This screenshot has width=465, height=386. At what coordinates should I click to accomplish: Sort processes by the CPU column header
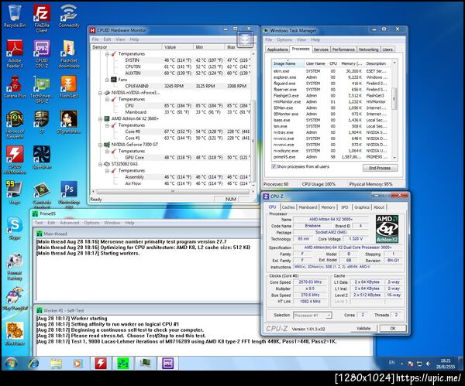point(333,63)
